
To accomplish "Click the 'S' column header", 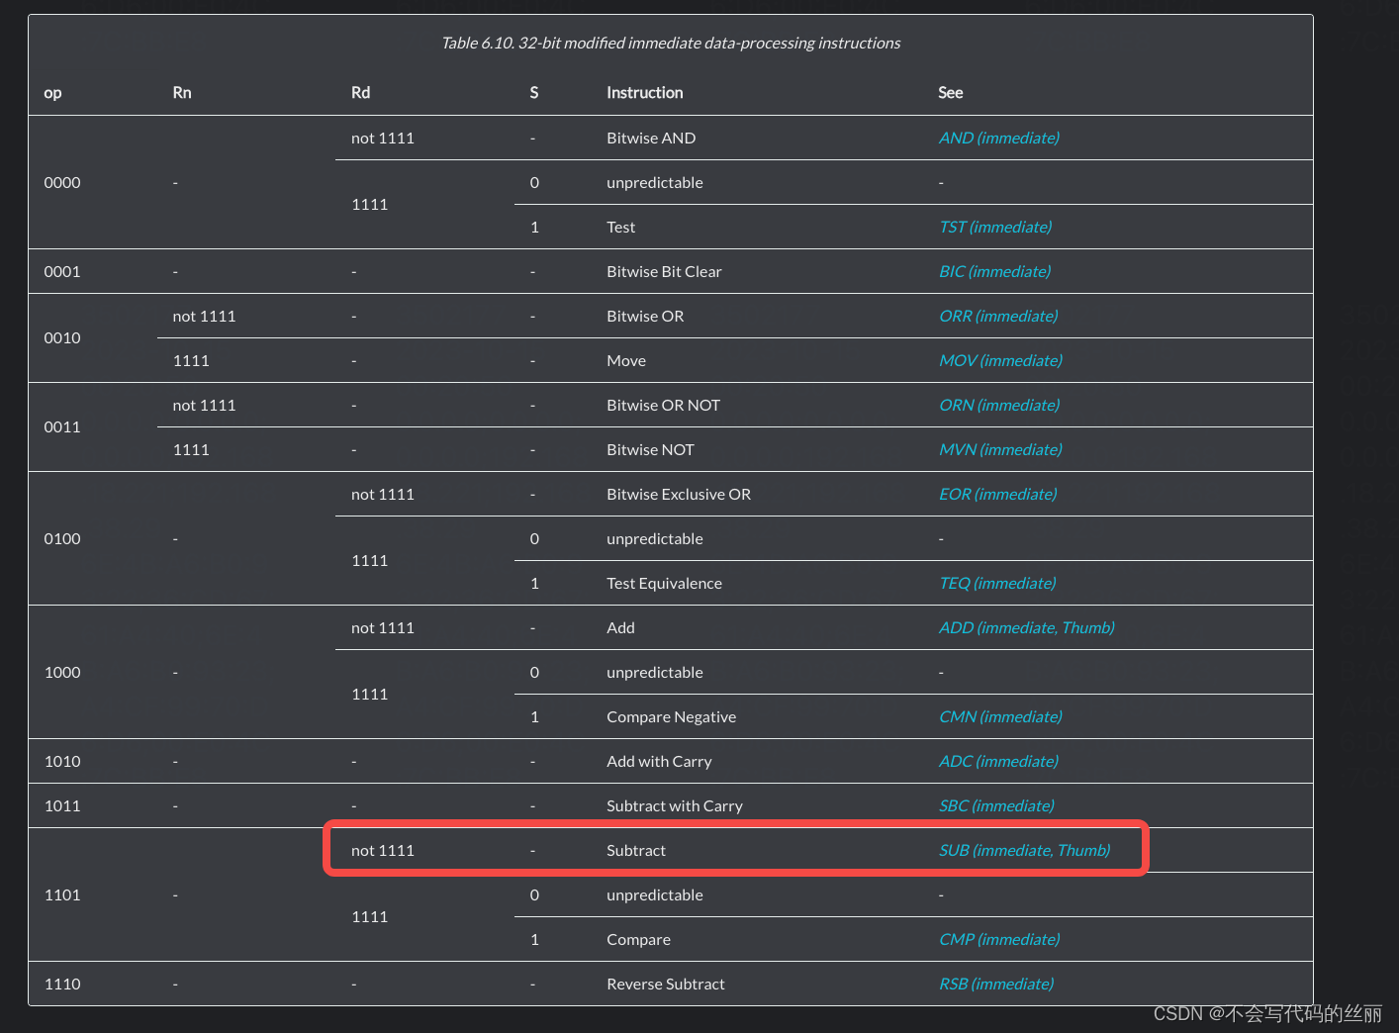I will (x=534, y=93).
